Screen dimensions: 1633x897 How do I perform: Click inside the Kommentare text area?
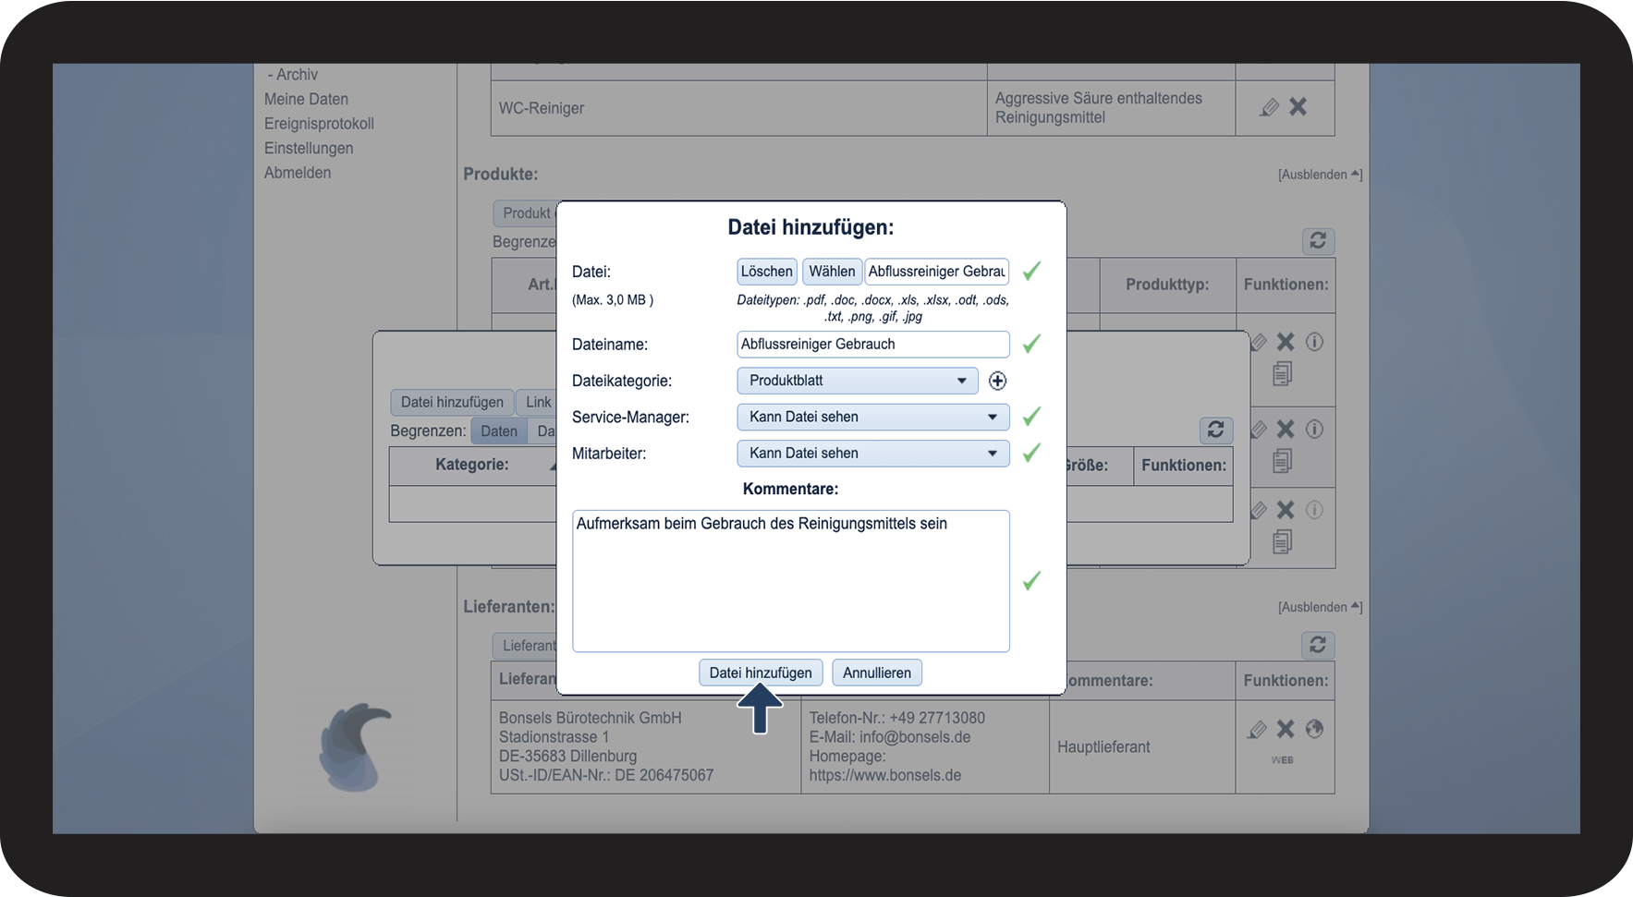point(791,581)
